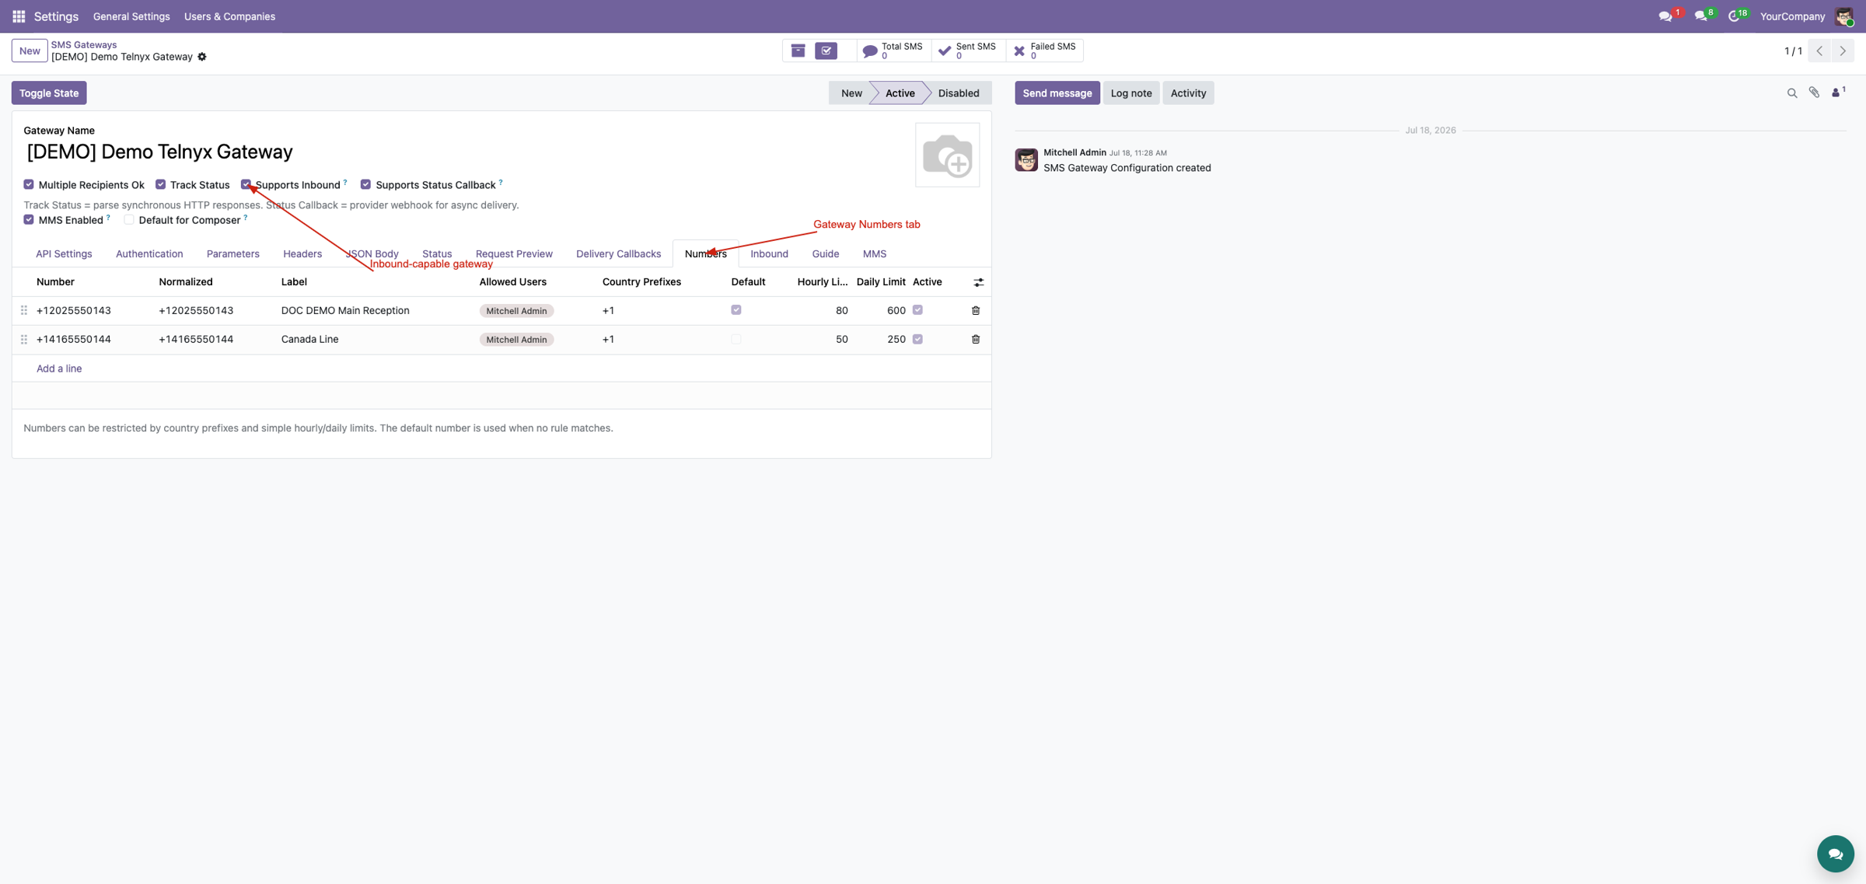Click the checked-list icon next to archive
This screenshot has height=884, width=1866.
coord(826,51)
